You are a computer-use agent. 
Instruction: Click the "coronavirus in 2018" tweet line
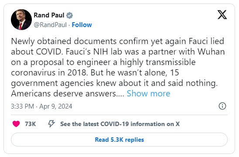coord(95,72)
